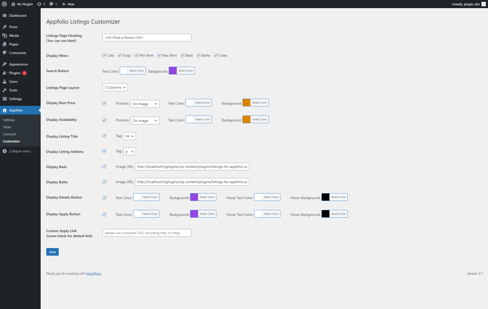Click Rent Price orange background swatch

point(247,103)
